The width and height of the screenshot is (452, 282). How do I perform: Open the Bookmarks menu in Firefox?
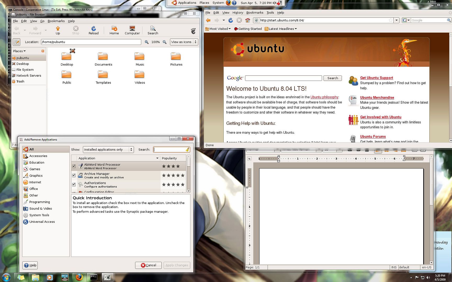click(x=255, y=13)
